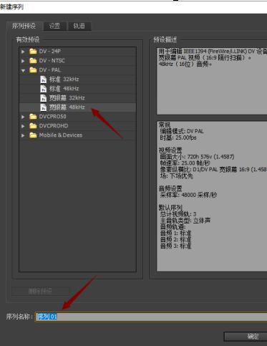Screen dimensions: 267x346
Task: Click the 序列名称 input field
Action: pyautogui.click(x=151, y=317)
